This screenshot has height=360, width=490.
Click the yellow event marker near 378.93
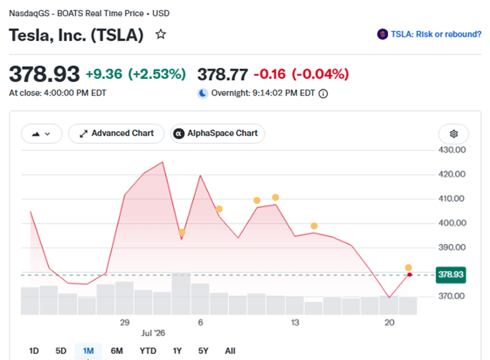408,268
